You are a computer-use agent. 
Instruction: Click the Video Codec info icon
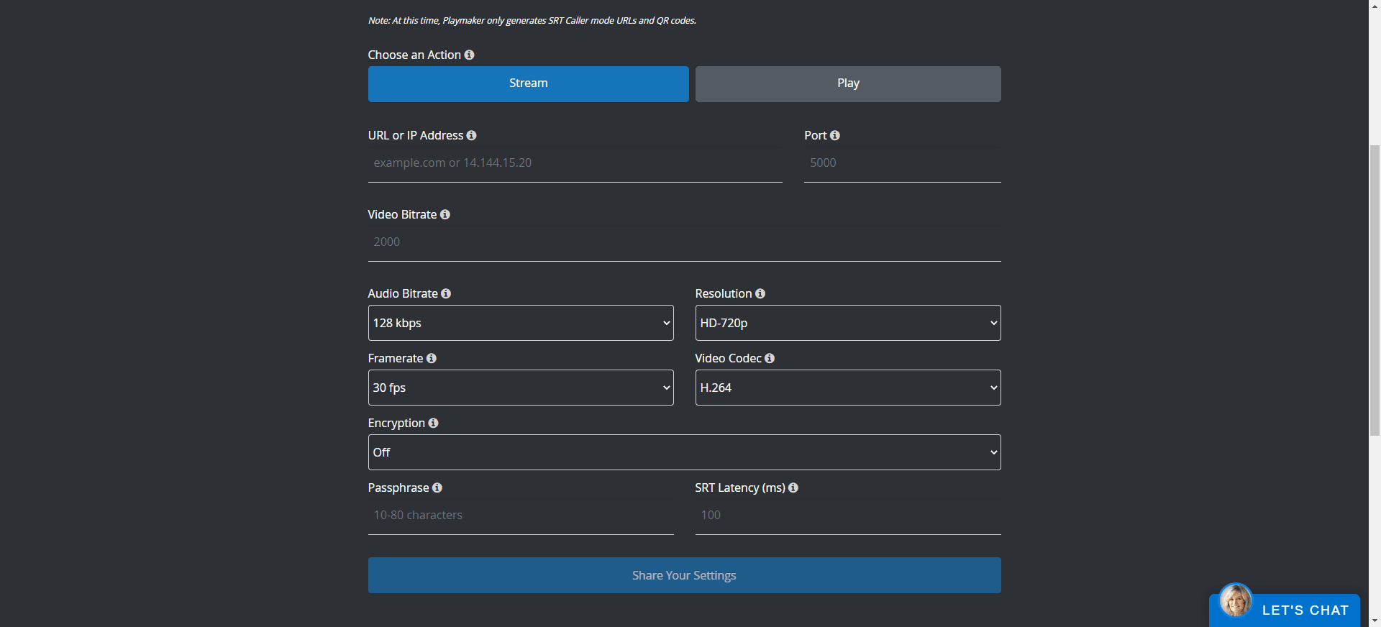770,358
